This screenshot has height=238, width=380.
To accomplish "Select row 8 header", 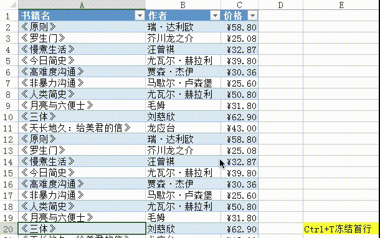I will click(8, 94).
